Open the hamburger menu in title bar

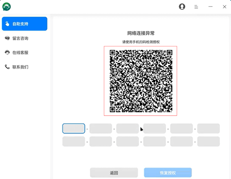pyautogui.click(x=196, y=7)
